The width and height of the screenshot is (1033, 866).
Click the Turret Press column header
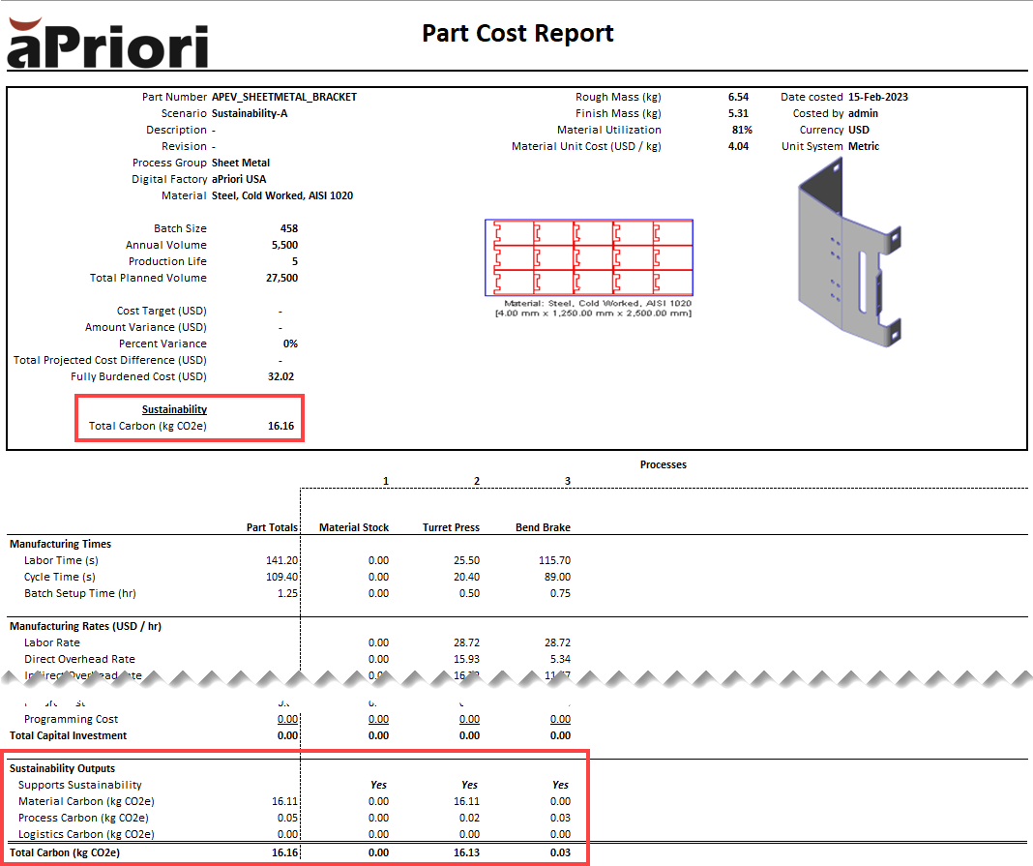[451, 527]
